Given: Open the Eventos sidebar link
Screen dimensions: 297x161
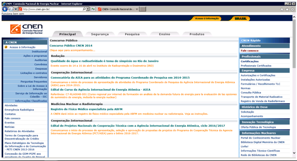Looking at the screenshot, I should point(9,122).
